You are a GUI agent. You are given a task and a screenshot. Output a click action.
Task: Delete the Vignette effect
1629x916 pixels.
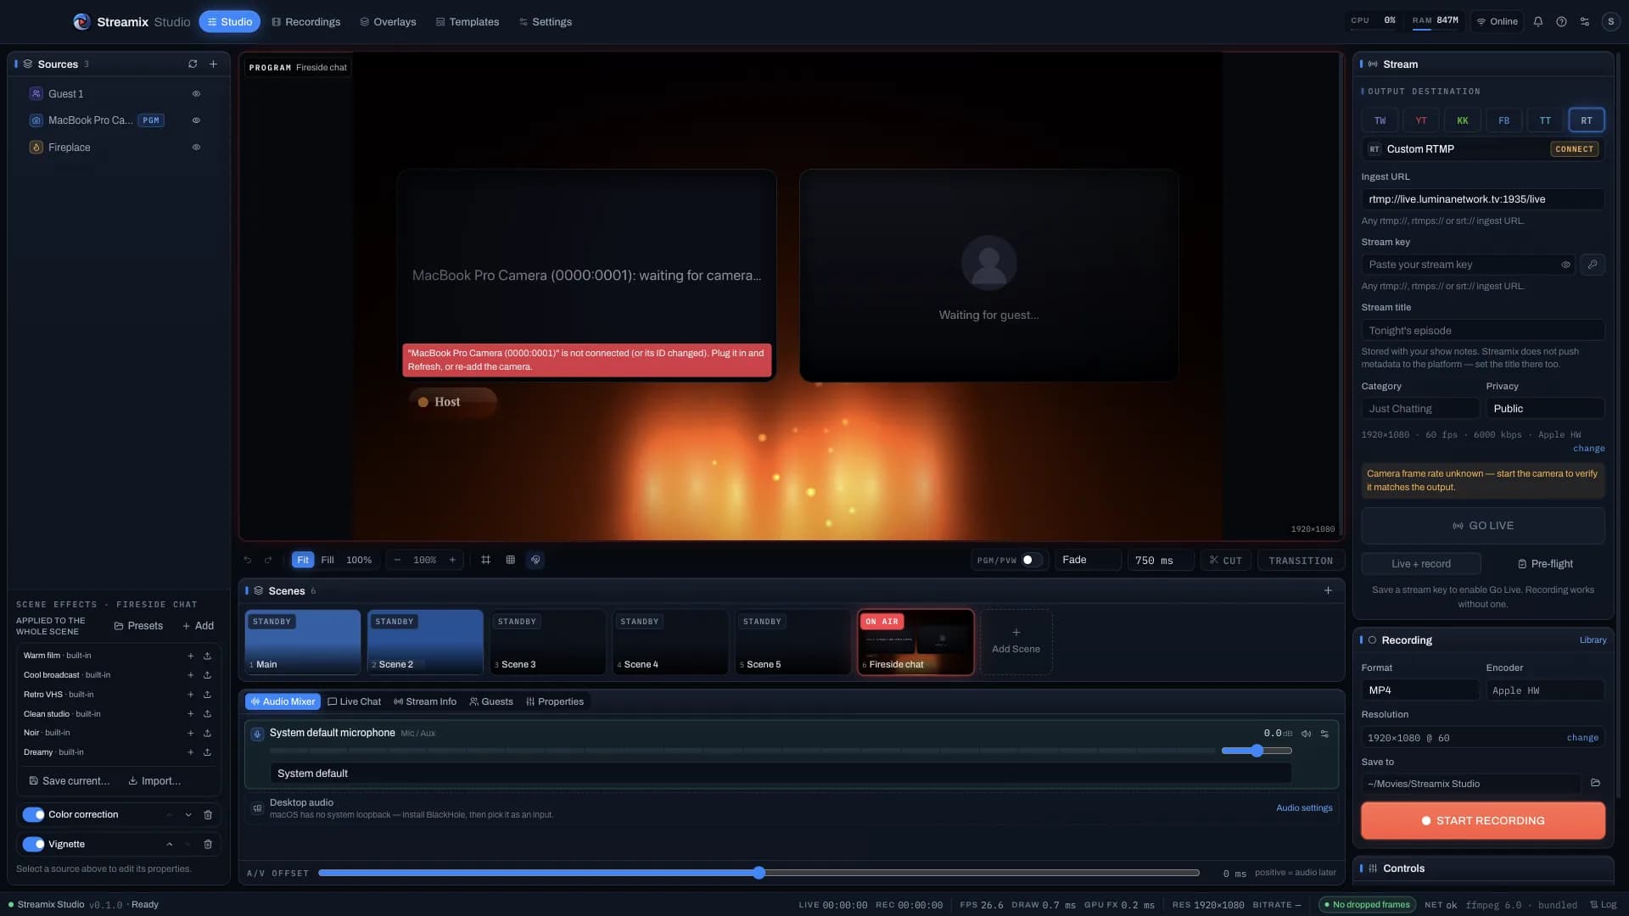click(x=208, y=845)
